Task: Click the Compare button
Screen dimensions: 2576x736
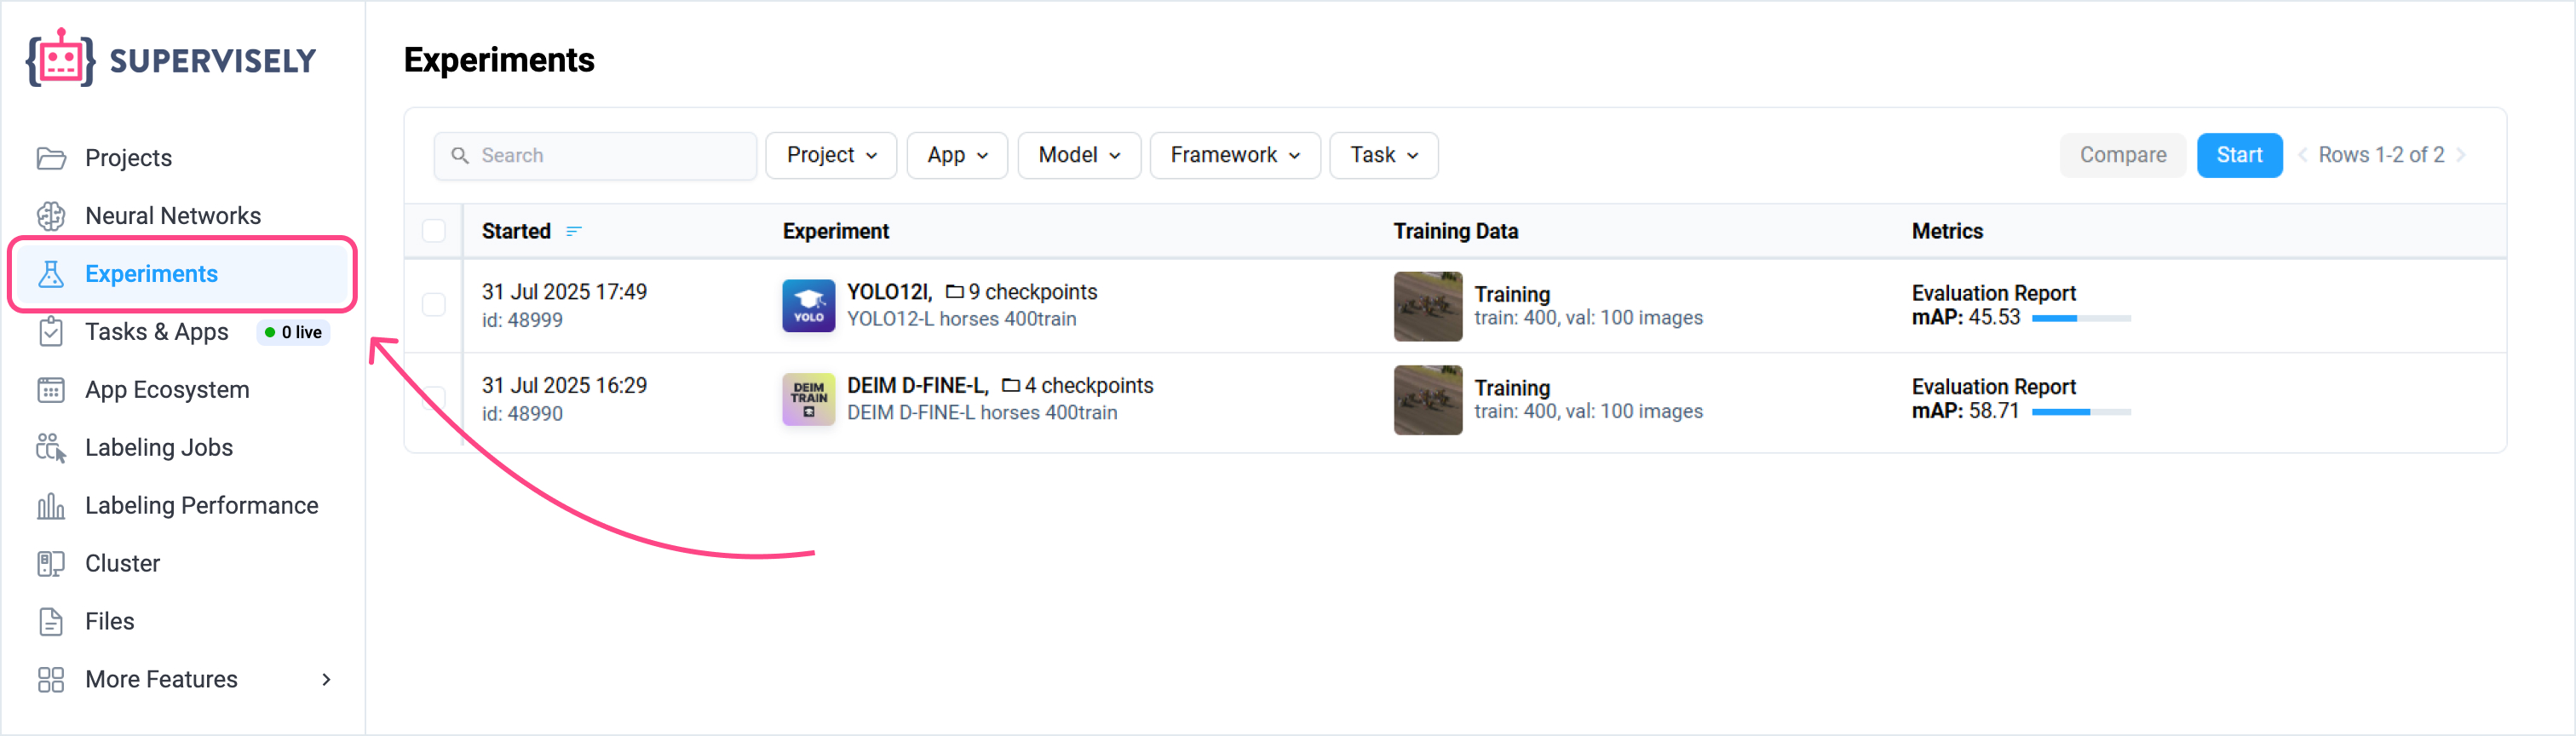Action: point(2122,155)
